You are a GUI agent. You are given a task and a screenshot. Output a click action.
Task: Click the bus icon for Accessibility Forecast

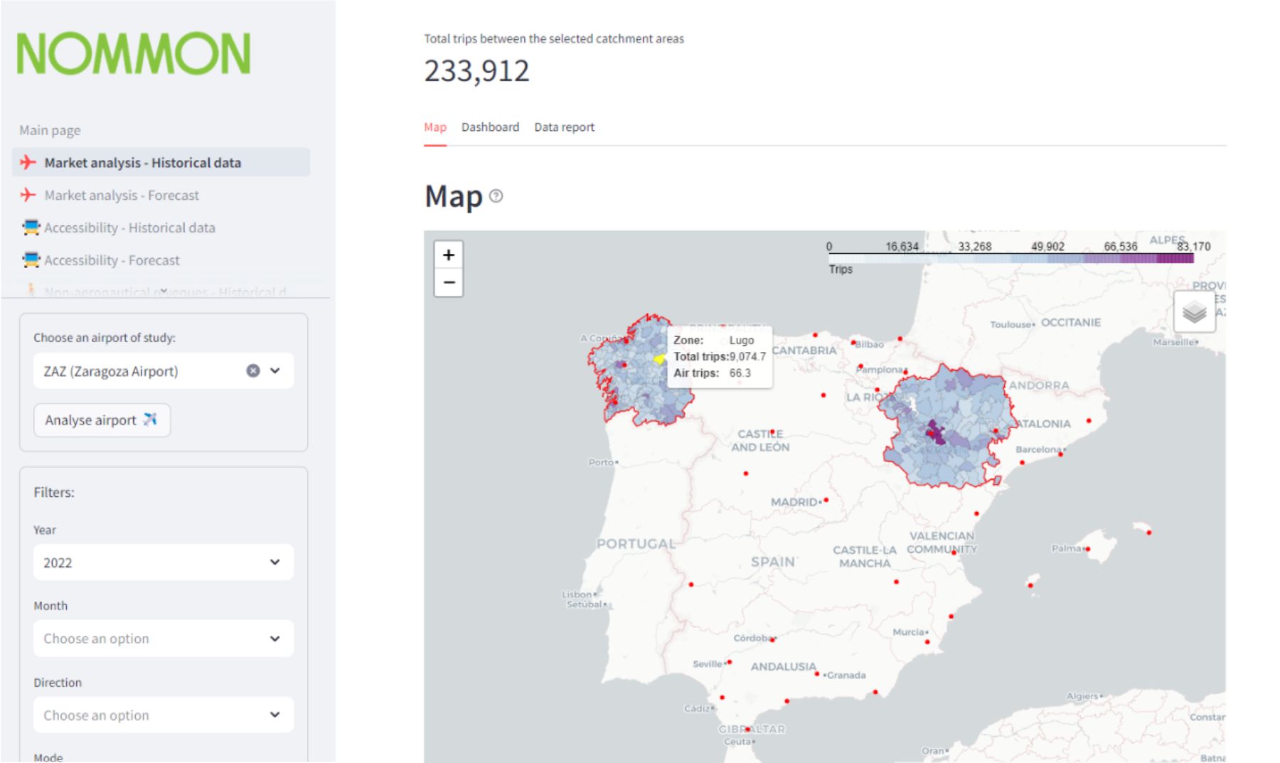click(31, 260)
